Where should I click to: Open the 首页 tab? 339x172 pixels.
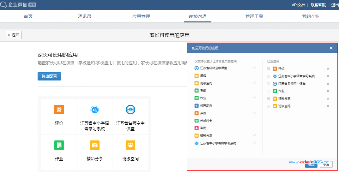(x=28, y=17)
